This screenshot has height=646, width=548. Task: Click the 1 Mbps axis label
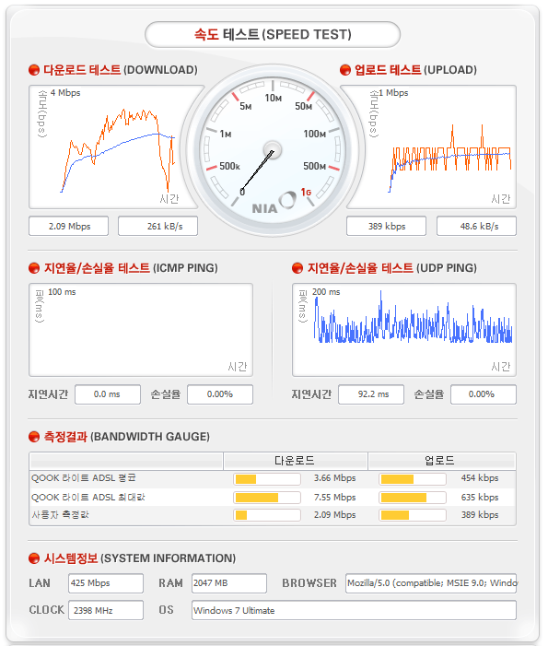tap(393, 93)
